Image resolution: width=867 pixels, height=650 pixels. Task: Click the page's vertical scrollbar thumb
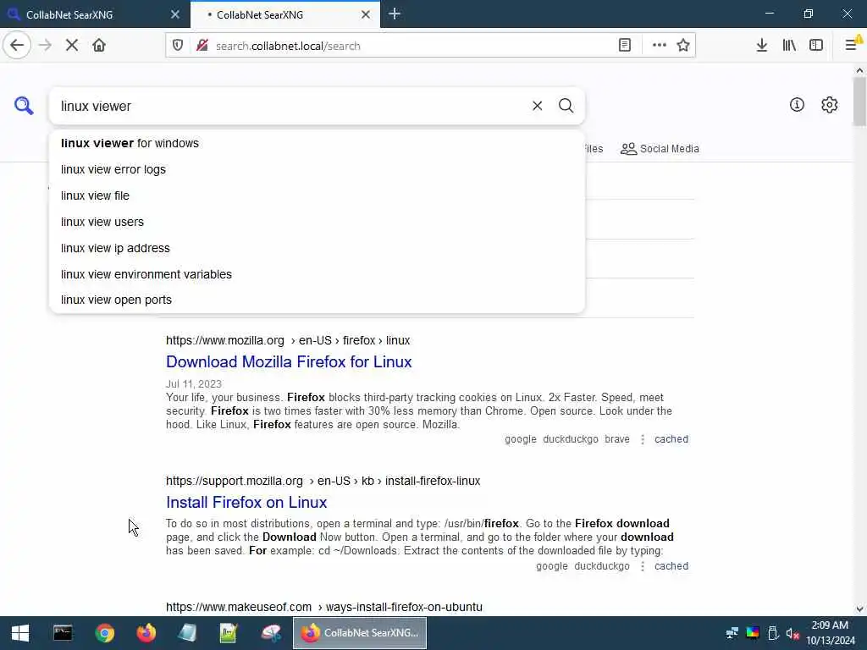(859, 102)
